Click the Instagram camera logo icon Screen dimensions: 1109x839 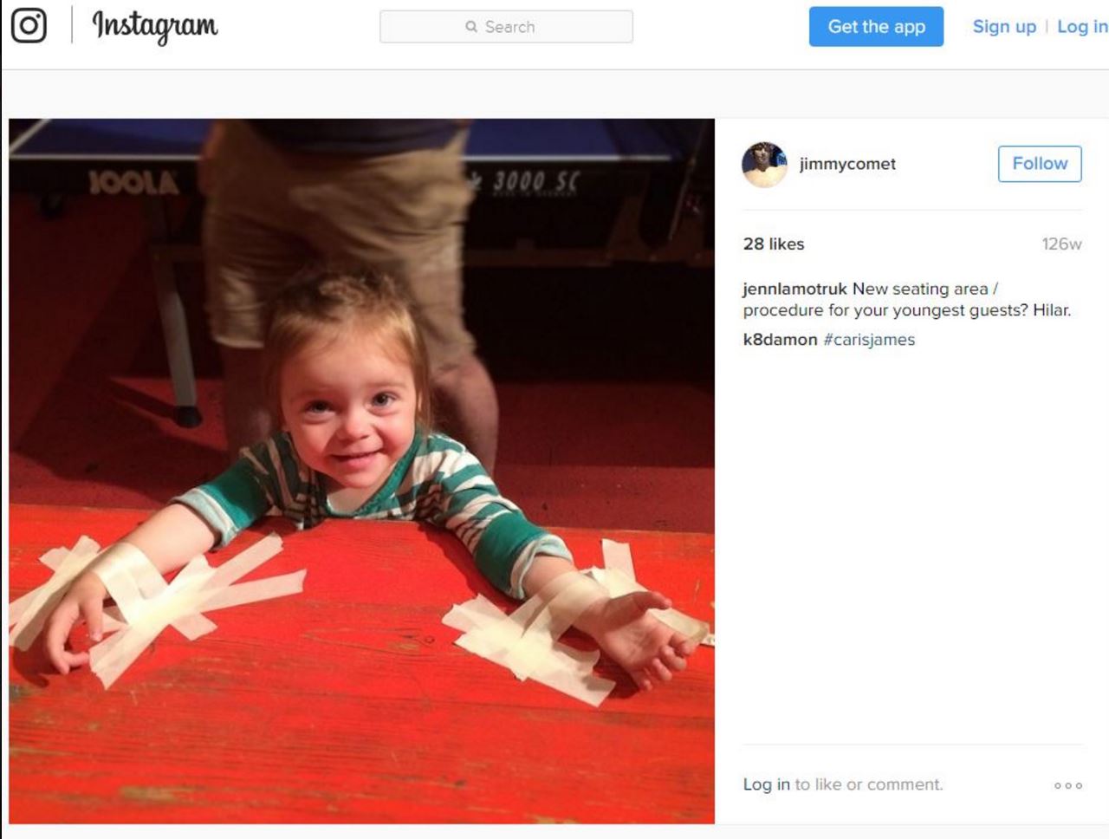(29, 25)
